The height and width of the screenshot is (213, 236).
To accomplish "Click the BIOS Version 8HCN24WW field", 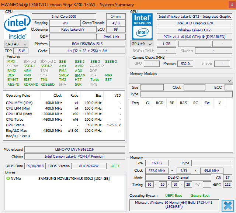I will tap(89, 166).
